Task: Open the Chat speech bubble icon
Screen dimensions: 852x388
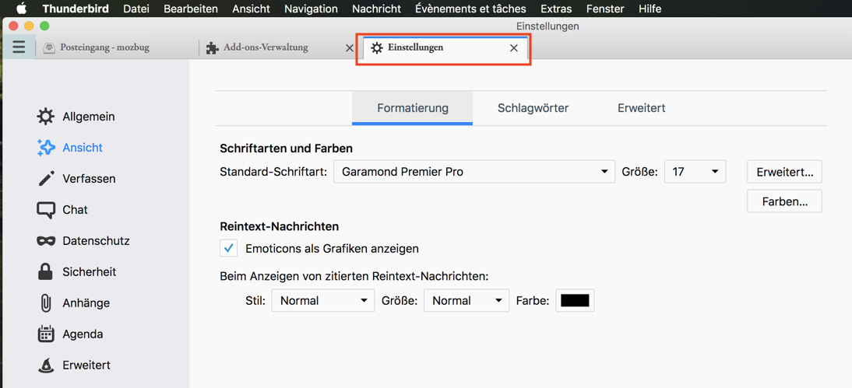Action: pyautogui.click(x=46, y=210)
